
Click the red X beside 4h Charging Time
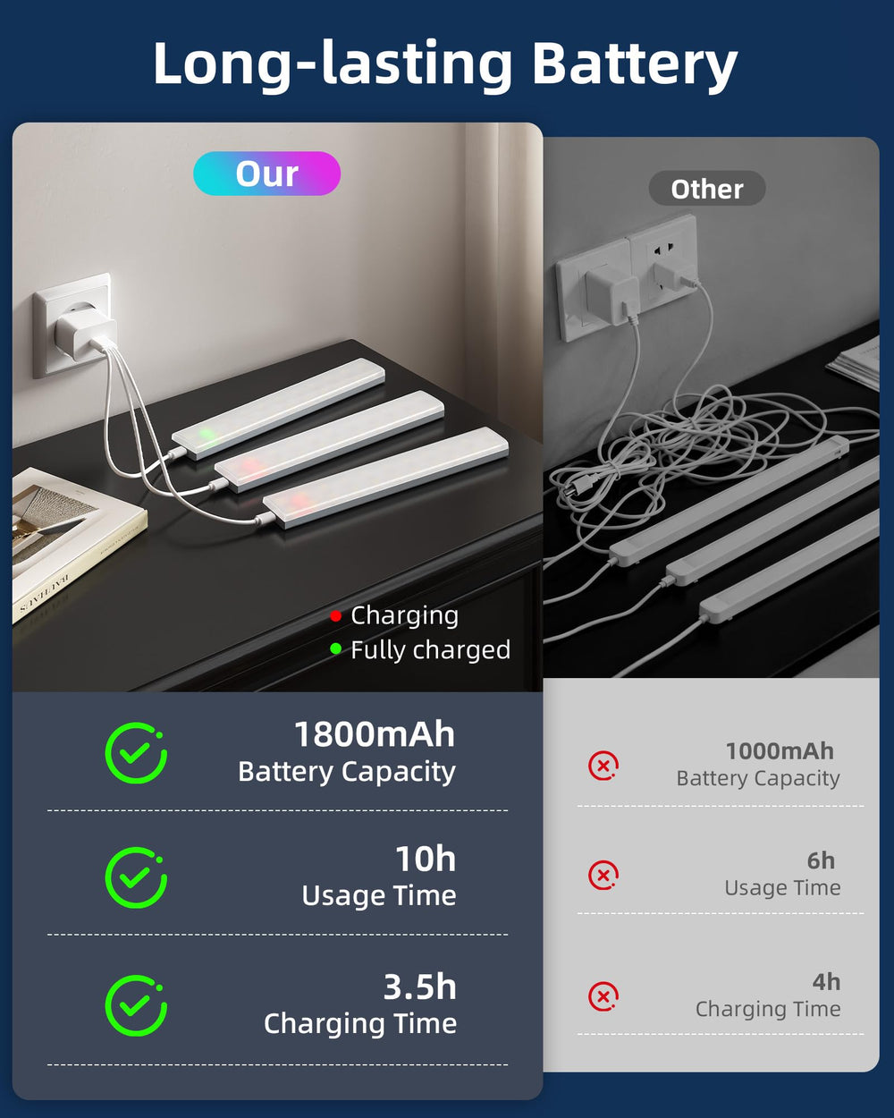(603, 996)
